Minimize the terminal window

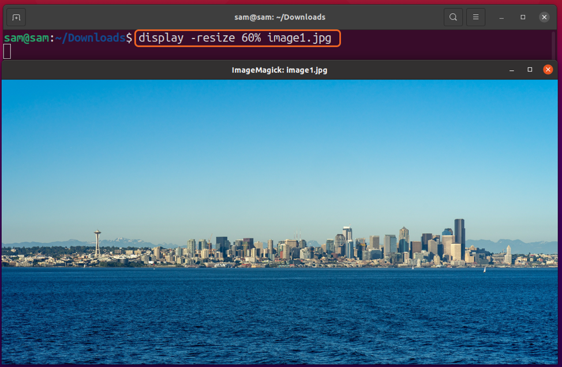coord(501,17)
